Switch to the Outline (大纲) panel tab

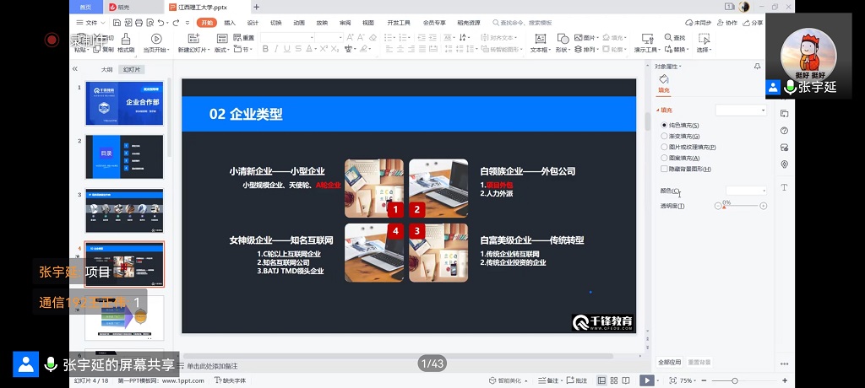106,69
